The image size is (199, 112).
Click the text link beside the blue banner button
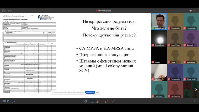tap(97, 92)
